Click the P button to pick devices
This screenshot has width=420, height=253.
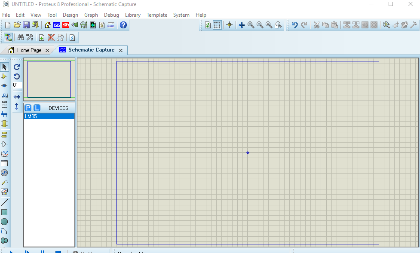tap(28, 108)
